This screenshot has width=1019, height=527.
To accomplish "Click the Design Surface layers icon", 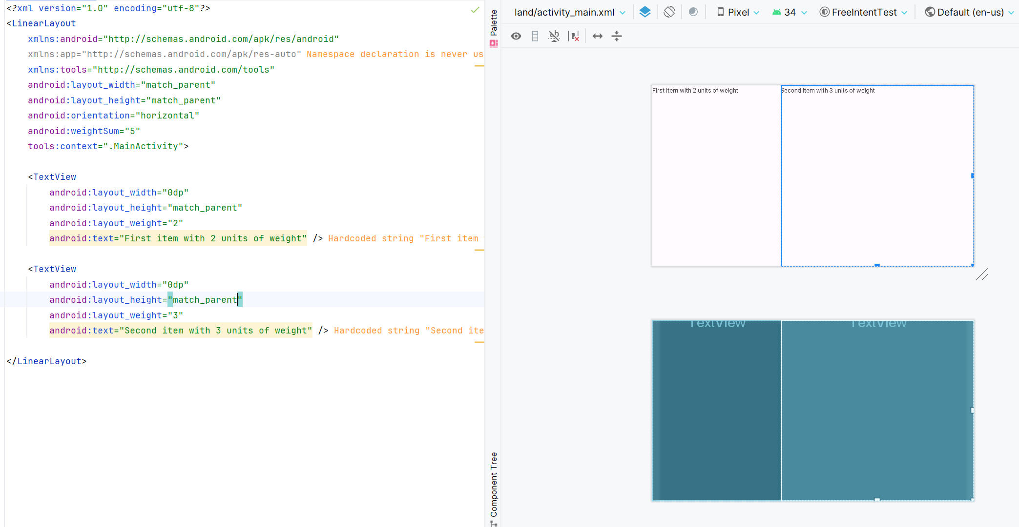I will coord(645,12).
